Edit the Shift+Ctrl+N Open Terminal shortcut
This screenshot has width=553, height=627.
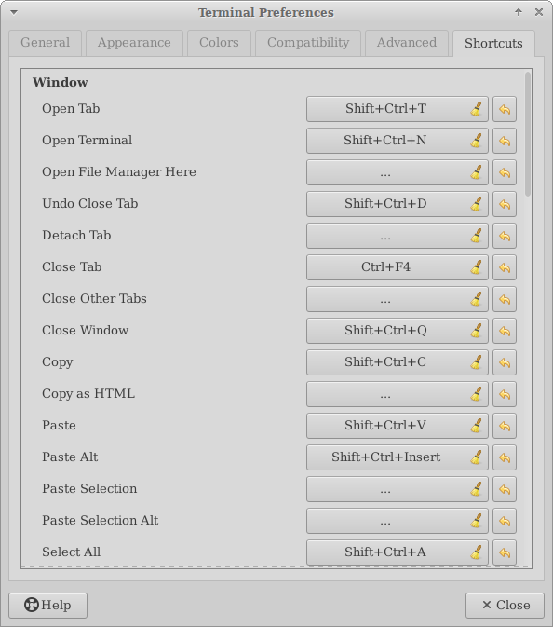coord(385,141)
